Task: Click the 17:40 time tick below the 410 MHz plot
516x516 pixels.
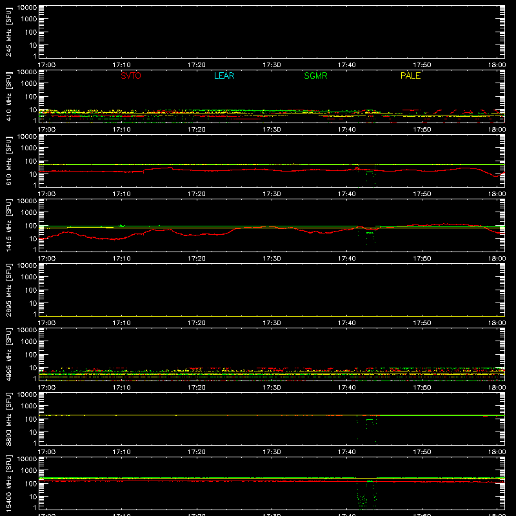Action: 346,130
